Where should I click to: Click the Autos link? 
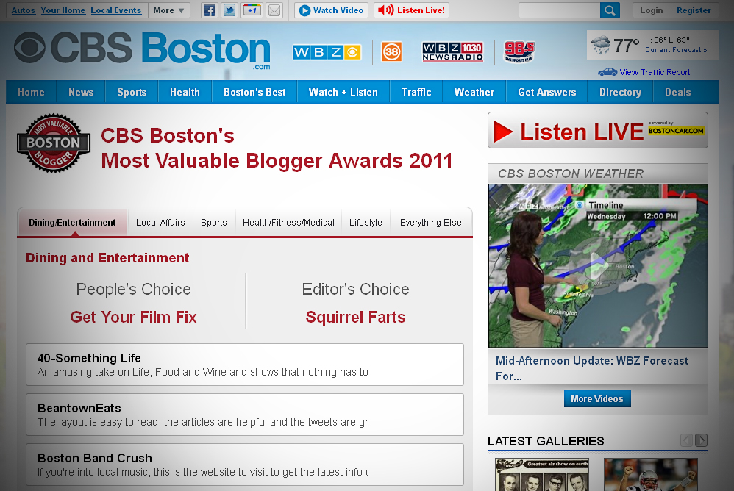(24, 10)
